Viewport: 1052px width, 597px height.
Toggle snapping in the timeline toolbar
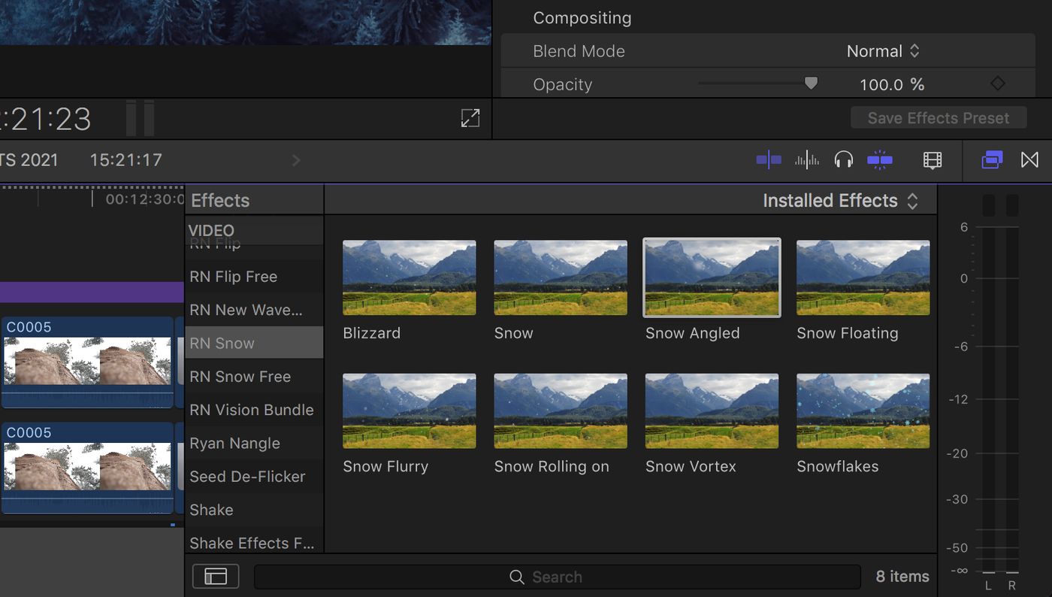click(880, 160)
